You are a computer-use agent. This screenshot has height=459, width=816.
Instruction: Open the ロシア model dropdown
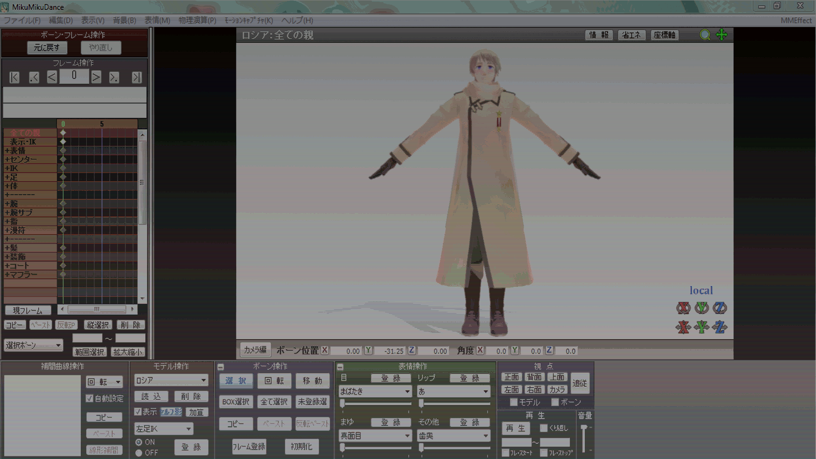pyautogui.click(x=171, y=380)
